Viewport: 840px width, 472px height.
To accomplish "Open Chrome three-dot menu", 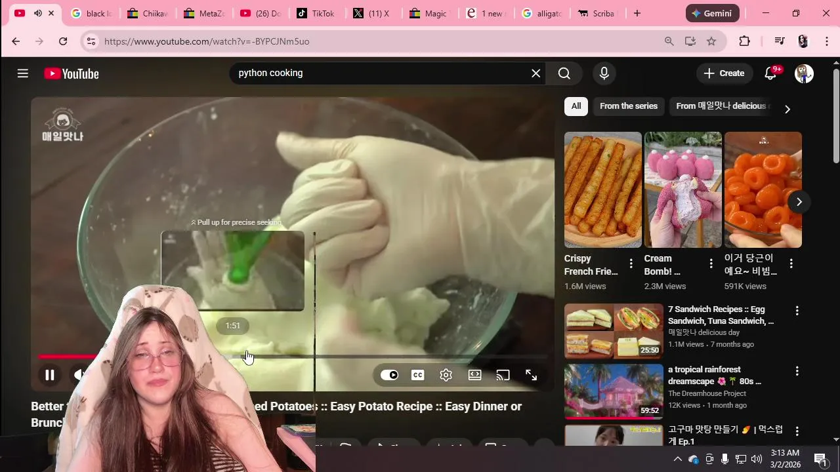I will 827,41.
